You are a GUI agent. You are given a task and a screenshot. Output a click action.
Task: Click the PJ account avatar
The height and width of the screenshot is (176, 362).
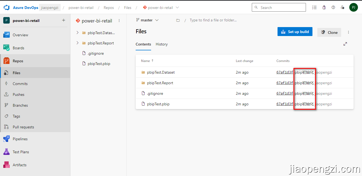[354, 7]
